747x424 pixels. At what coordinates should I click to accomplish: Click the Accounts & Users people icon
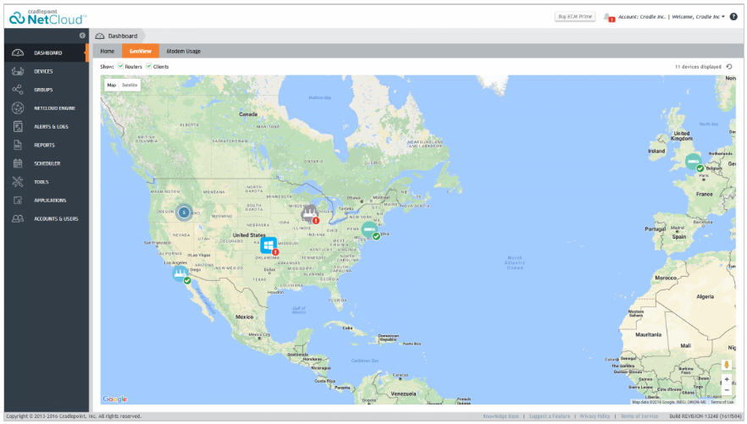tap(18, 219)
